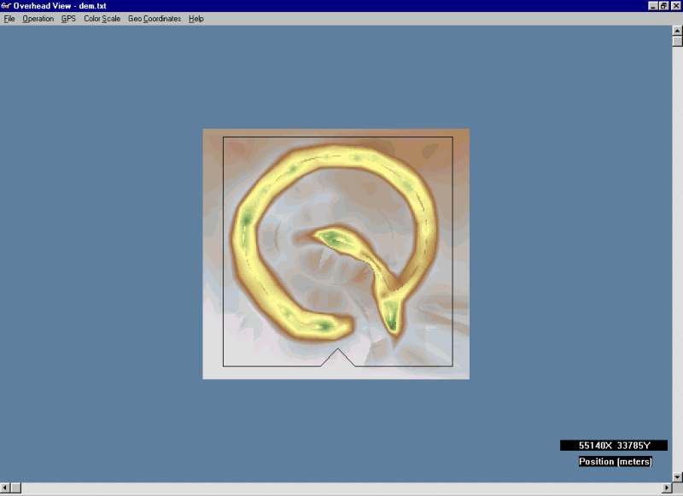
Task: Expand the Color Scale menu
Action: point(102,19)
